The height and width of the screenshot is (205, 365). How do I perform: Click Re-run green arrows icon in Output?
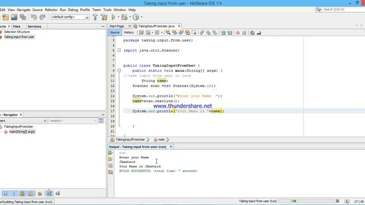(x=111, y=153)
